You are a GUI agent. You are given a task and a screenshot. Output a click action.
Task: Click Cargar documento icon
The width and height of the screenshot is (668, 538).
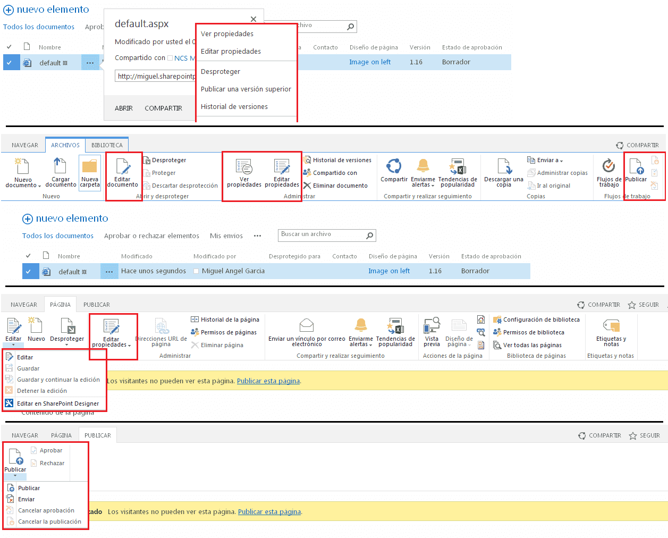pyautogui.click(x=60, y=166)
